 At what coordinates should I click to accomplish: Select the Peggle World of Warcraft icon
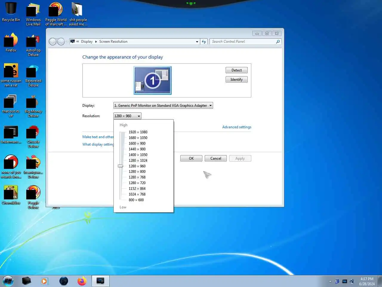(x=56, y=14)
